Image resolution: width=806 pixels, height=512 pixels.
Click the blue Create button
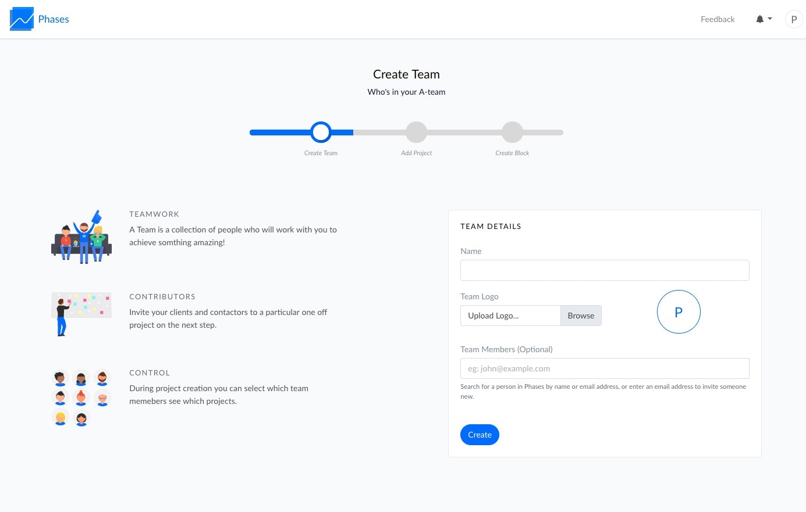click(480, 435)
